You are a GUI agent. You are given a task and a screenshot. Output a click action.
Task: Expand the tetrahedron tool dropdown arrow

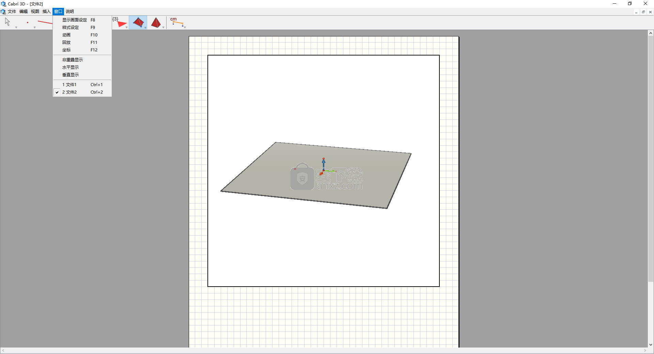tap(145, 28)
